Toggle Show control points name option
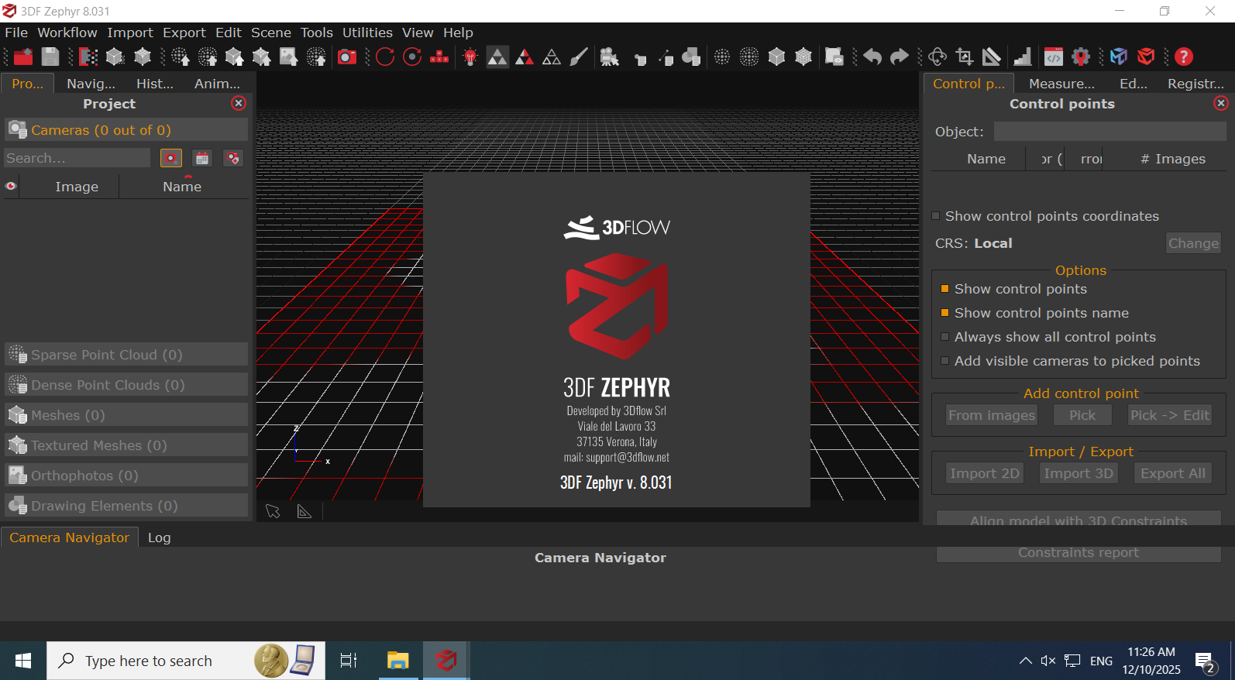The height and width of the screenshot is (680, 1235). click(944, 313)
